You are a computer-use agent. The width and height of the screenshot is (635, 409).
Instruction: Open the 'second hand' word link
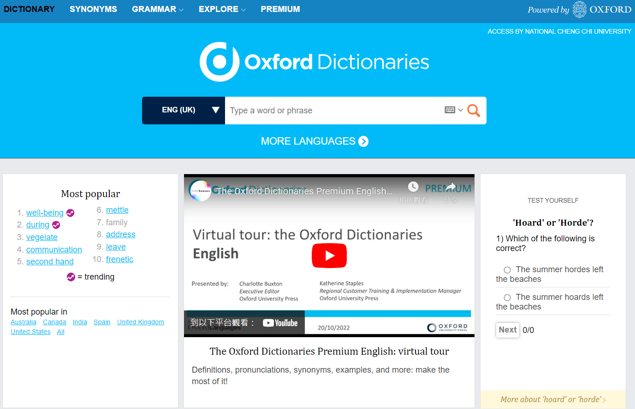[x=50, y=262]
